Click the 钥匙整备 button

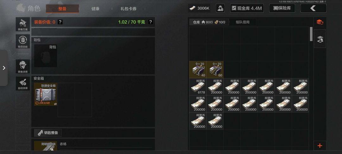(x=48, y=133)
